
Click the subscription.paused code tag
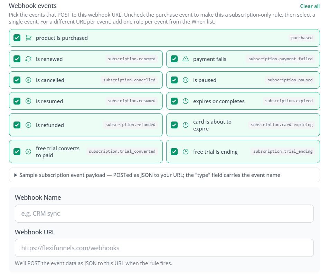(x=290, y=80)
